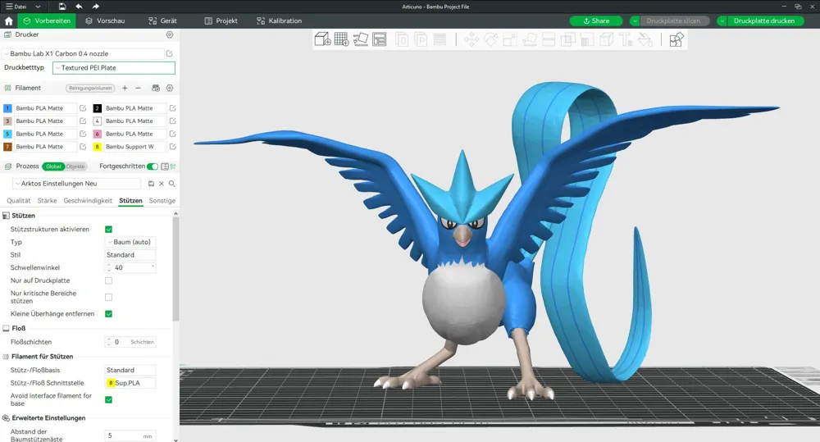Open arrow next to Druckplatte slicen
820x442 pixels.
[x=635, y=21]
